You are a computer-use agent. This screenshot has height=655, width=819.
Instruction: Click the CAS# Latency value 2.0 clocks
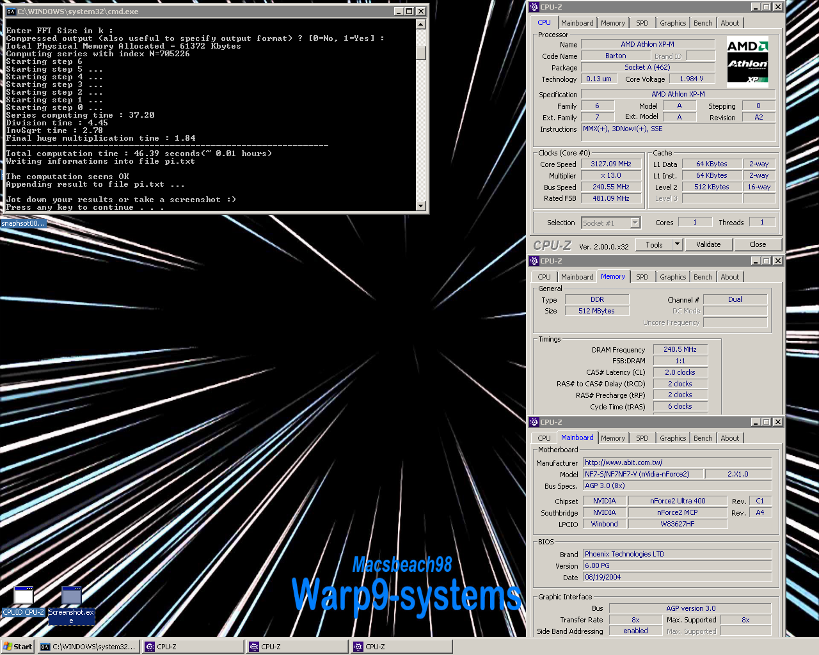tap(680, 372)
